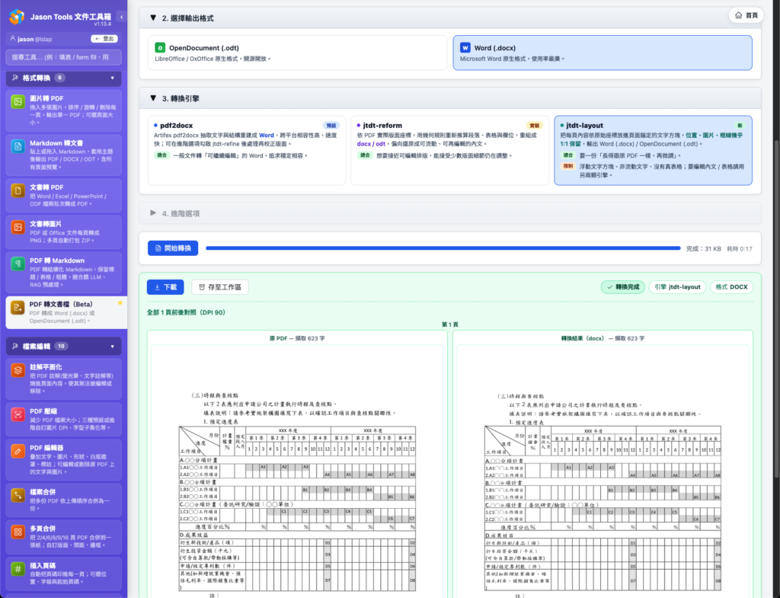Collapse the 格式轉換 sidebar group
Screen dimensions: 780x598
click(64, 78)
